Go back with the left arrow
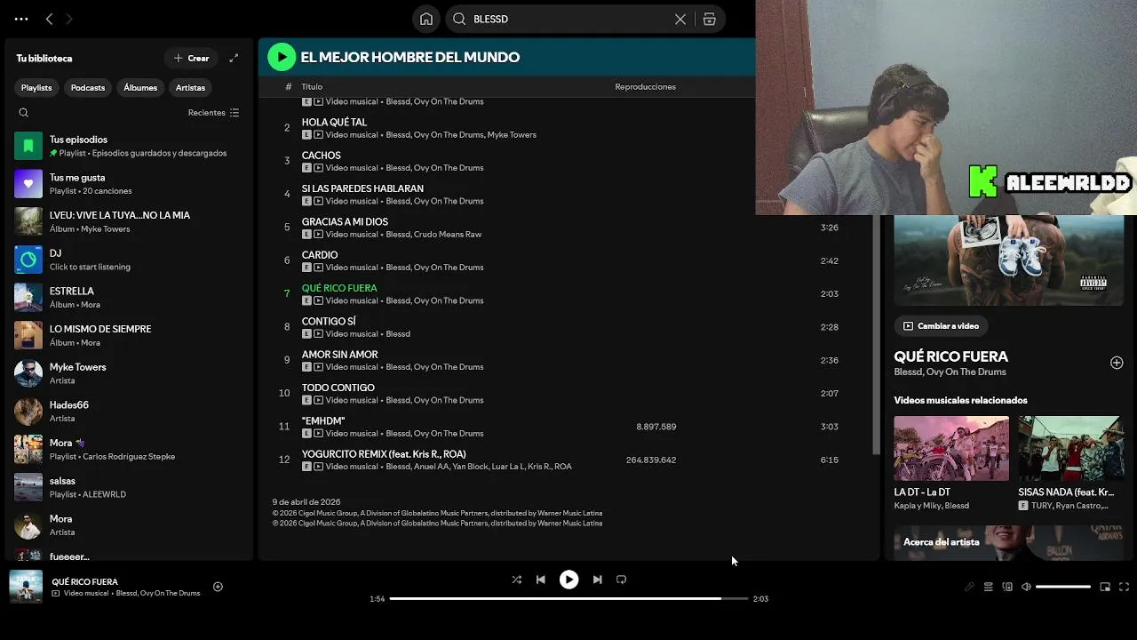 (50, 19)
